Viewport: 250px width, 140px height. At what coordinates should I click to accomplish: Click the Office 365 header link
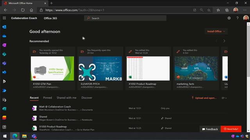tap(50, 18)
